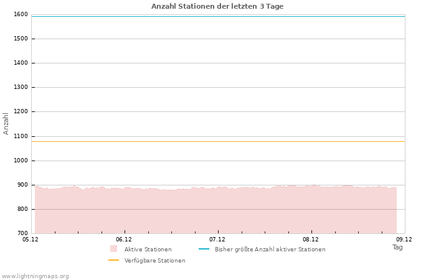Click the 'Anzahl' y-axis label
This screenshot has width=436, height=280.
[x=6, y=123]
